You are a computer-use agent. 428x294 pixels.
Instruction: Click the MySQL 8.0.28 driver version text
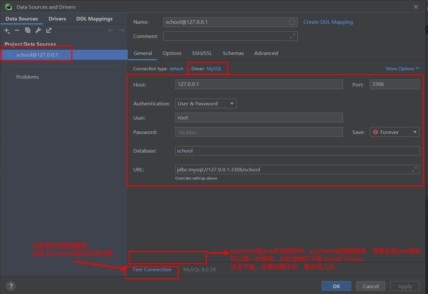click(199, 269)
